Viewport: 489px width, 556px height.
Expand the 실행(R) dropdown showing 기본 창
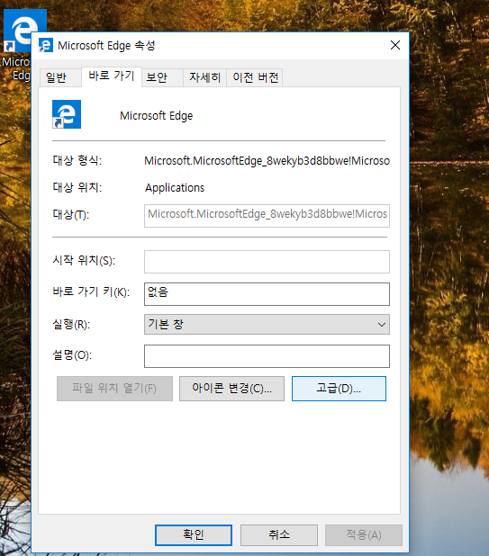pyautogui.click(x=267, y=325)
